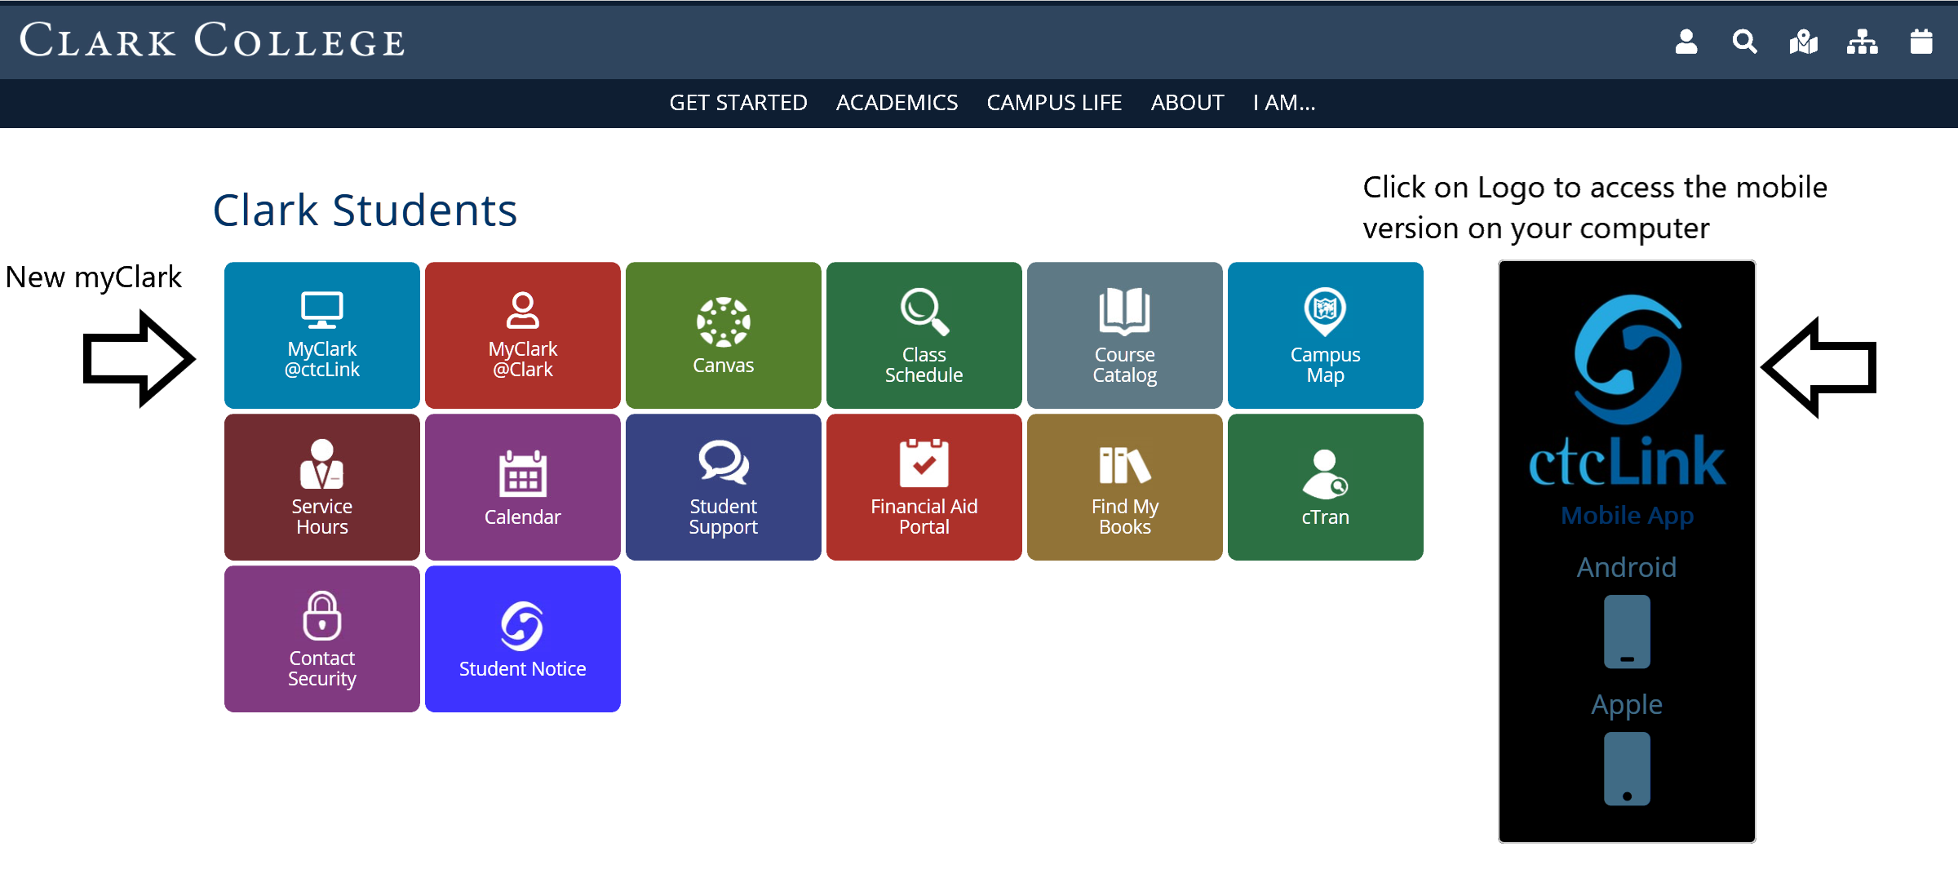The height and width of the screenshot is (878, 1958).
Task: Open the Contact Security tile
Action: click(321, 637)
